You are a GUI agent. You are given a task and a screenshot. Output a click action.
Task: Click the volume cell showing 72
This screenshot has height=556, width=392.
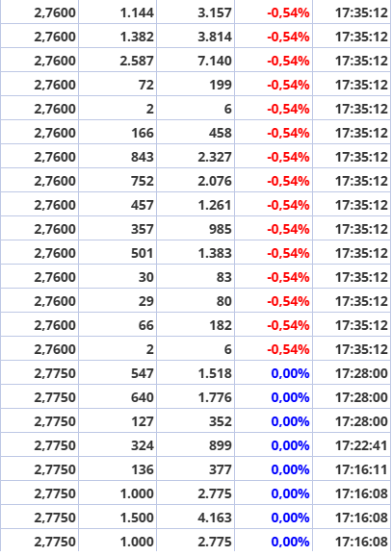[118, 84]
